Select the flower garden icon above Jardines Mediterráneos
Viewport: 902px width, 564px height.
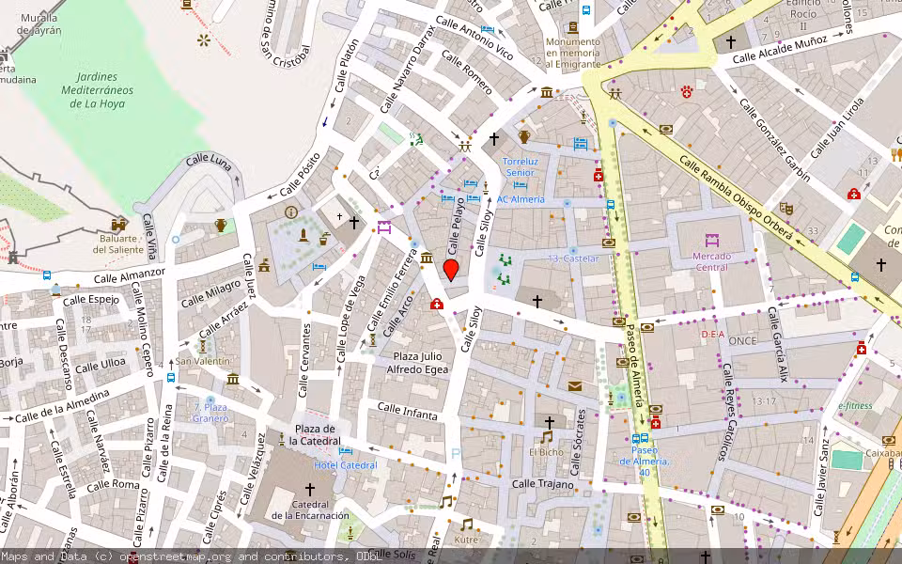(x=204, y=40)
